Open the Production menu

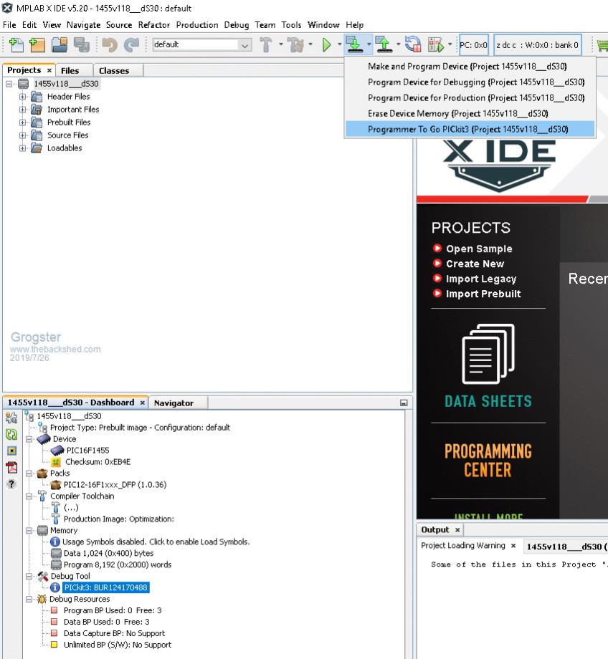197,25
